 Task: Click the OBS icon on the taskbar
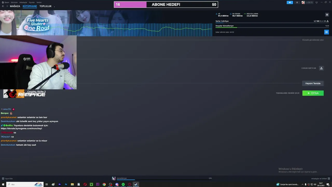110,184
